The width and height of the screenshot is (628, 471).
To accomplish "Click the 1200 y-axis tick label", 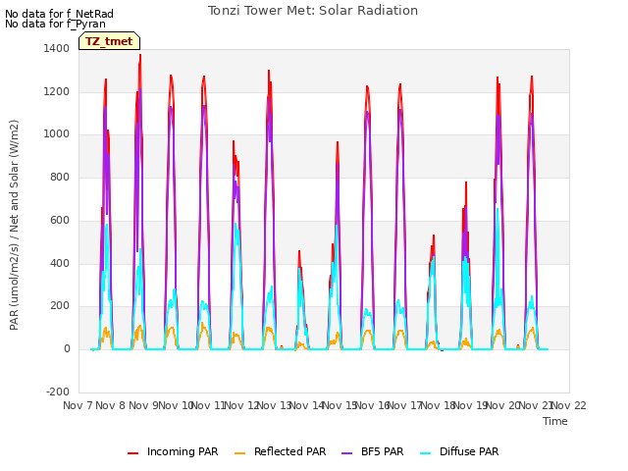I will pos(57,91).
